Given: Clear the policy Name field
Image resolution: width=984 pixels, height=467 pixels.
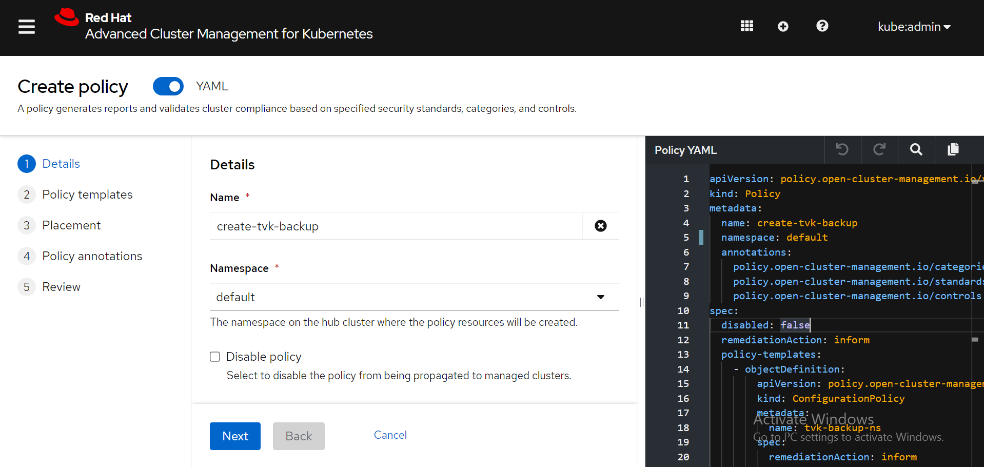Looking at the screenshot, I should (600, 226).
